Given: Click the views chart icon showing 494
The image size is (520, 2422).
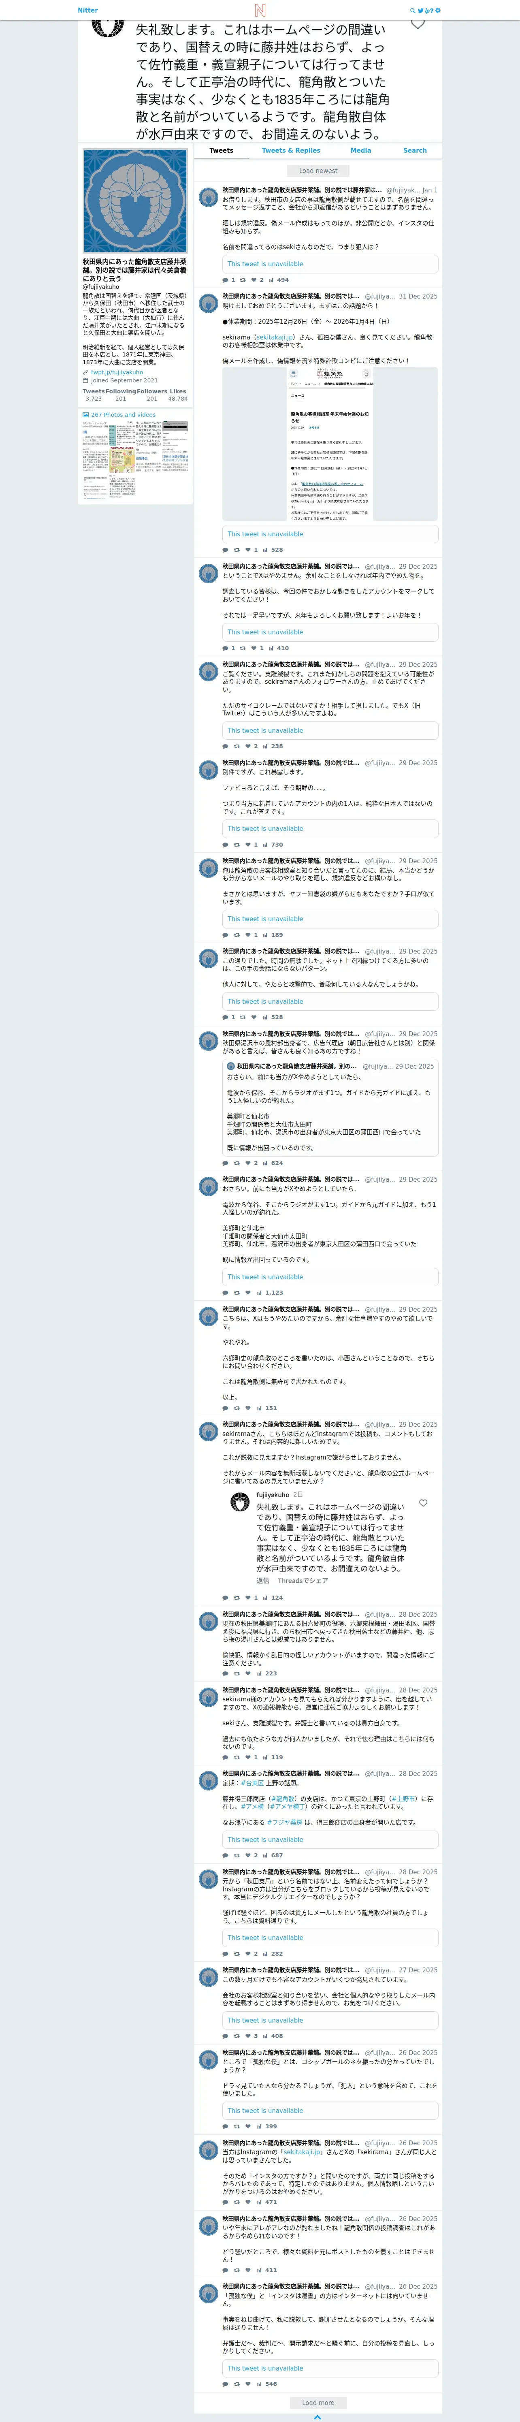Looking at the screenshot, I should [x=272, y=280].
